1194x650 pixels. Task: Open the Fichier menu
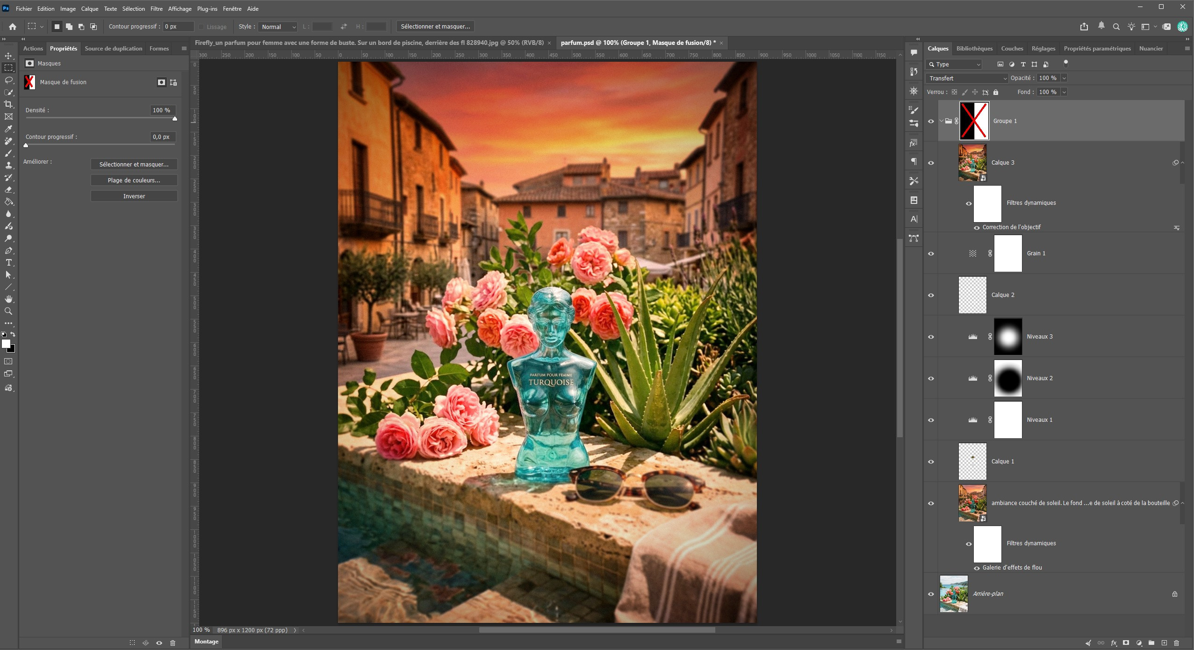click(x=24, y=8)
